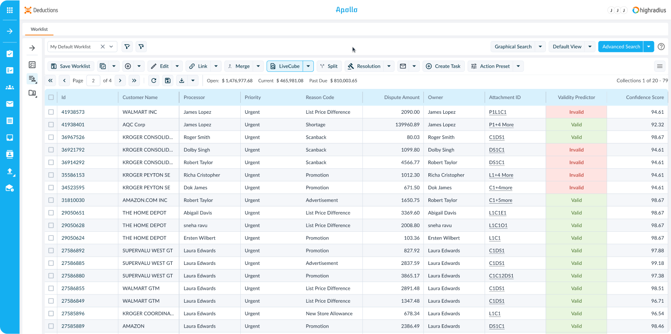
Task: Open the Edit dropdown arrow
Action: (x=178, y=66)
